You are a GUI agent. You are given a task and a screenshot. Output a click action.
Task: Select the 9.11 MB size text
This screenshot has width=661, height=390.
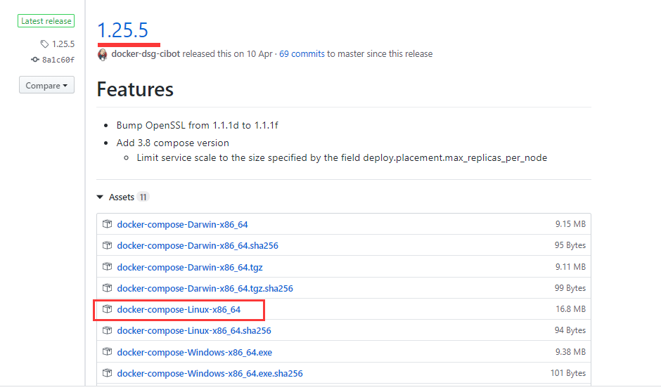point(570,266)
